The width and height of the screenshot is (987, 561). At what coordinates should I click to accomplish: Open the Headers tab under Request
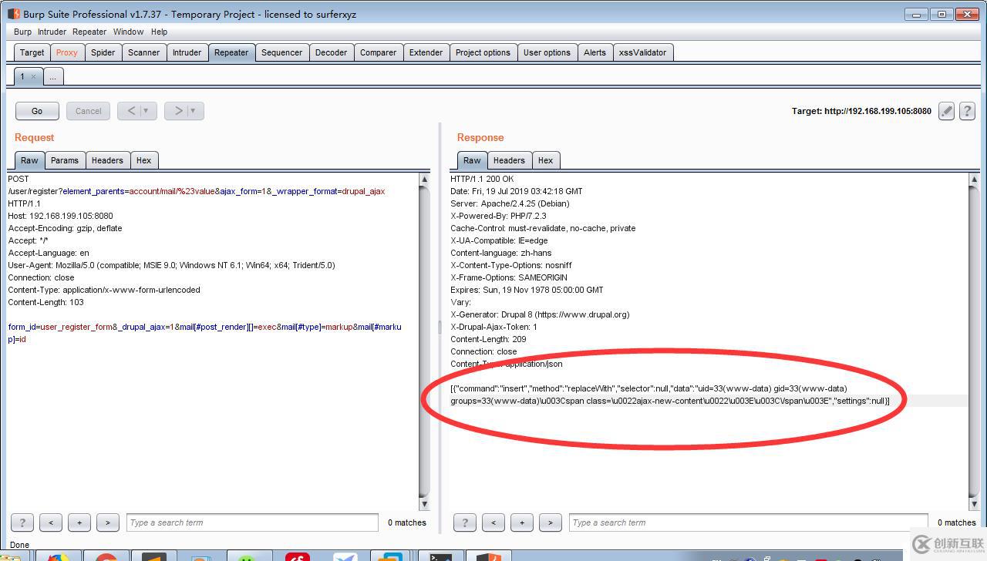(x=107, y=160)
